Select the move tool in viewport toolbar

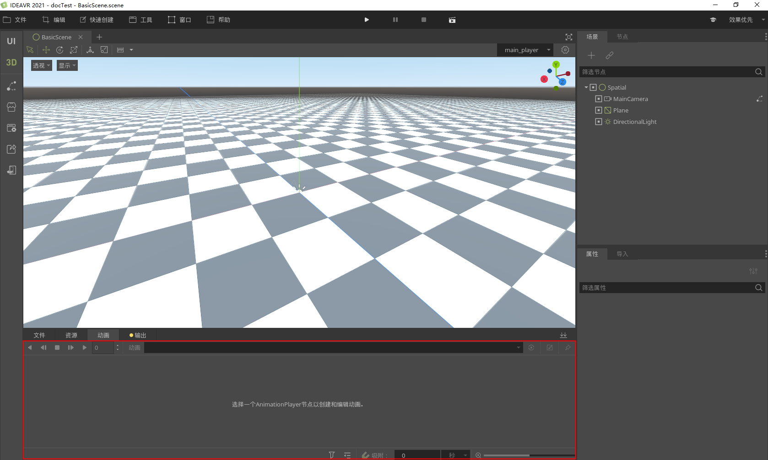point(46,50)
